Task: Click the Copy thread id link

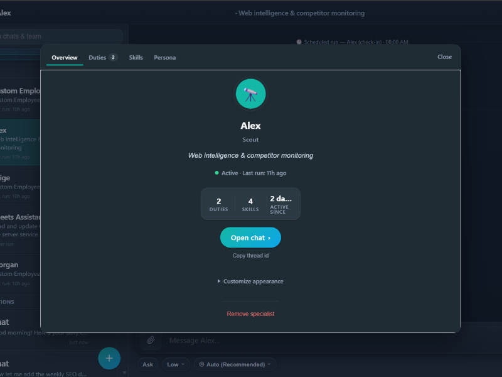Action: [x=250, y=256]
